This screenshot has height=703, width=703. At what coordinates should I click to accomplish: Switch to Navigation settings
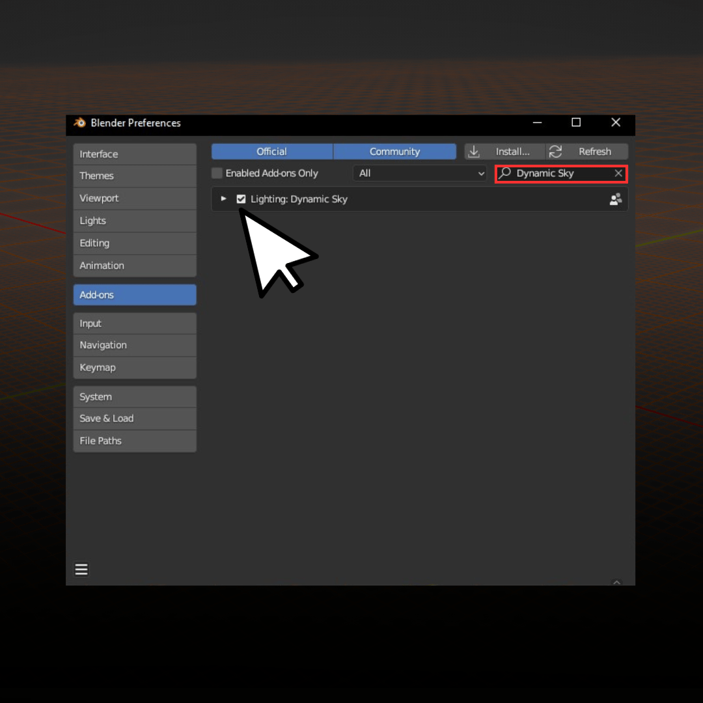coord(135,345)
